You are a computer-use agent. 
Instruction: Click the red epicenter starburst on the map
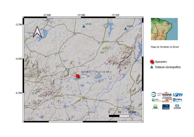(x=77, y=76)
